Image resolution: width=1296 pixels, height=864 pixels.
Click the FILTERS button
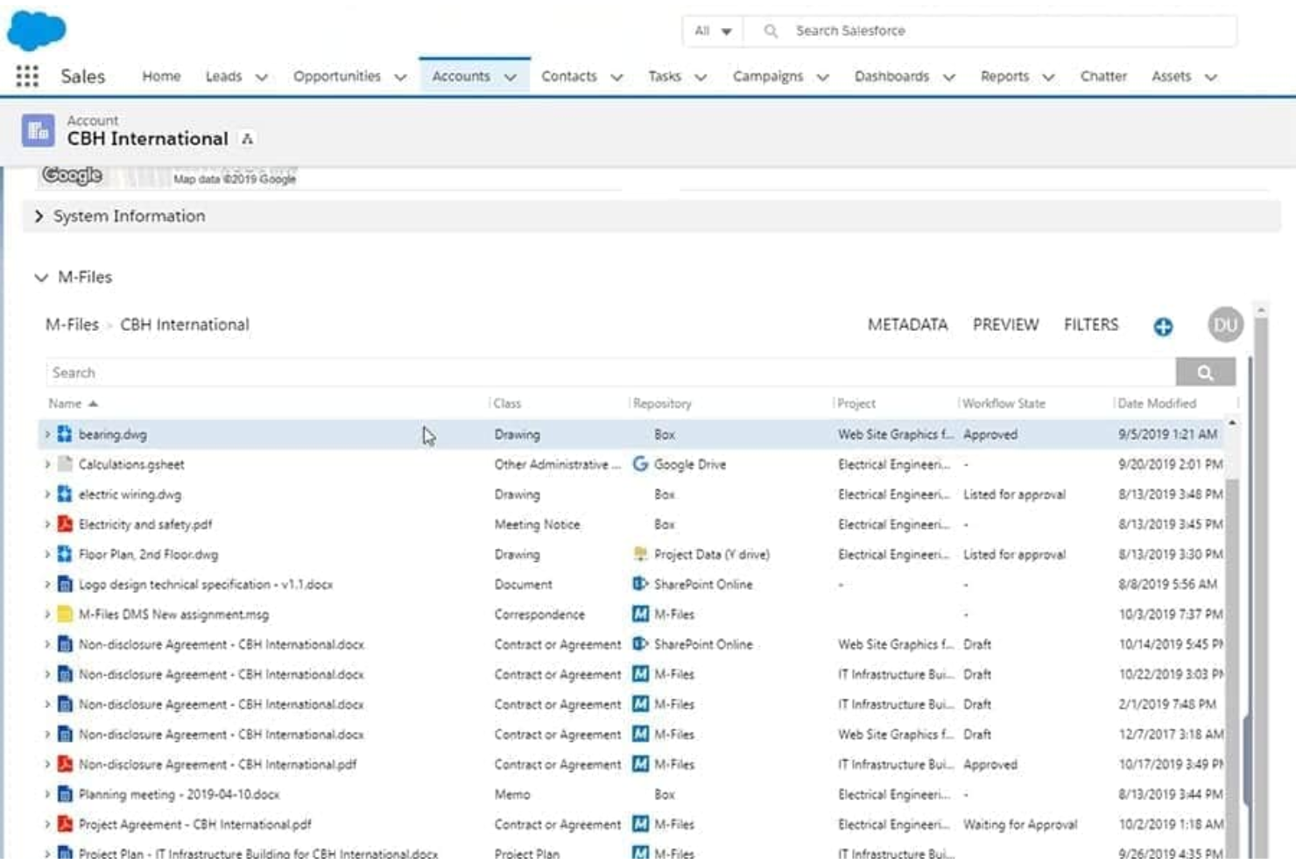click(x=1090, y=325)
